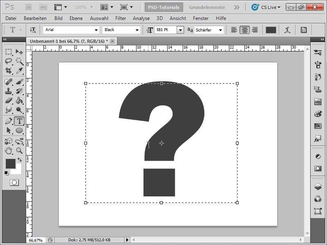Screen dimensions: 327x245
Task: Launch Adobe Bridge
Action: pos(29,7)
